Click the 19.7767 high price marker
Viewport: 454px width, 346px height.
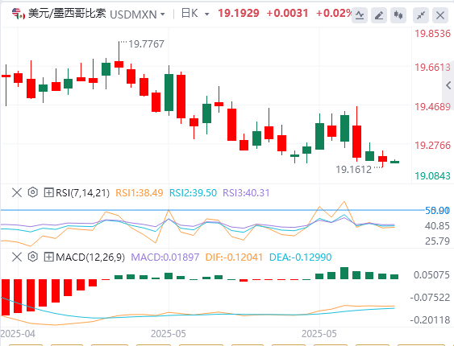(146, 44)
